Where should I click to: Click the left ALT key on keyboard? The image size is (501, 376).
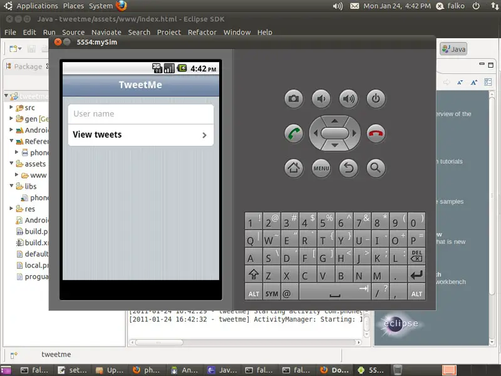point(254,293)
